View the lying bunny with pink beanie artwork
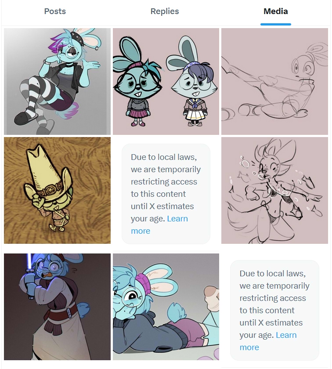The image size is (332, 369). click(x=166, y=307)
